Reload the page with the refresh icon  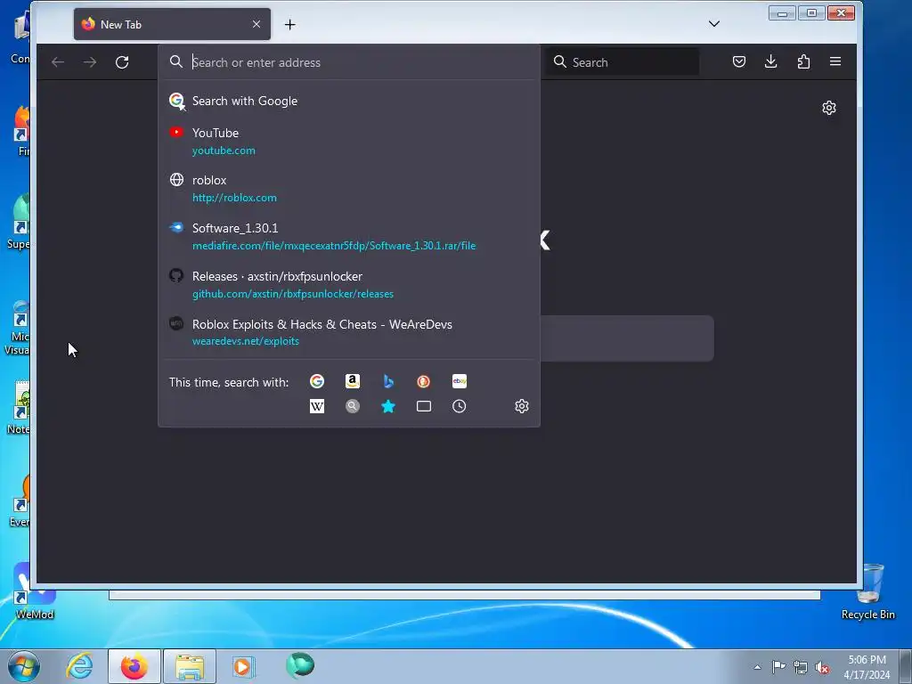click(121, 62)
